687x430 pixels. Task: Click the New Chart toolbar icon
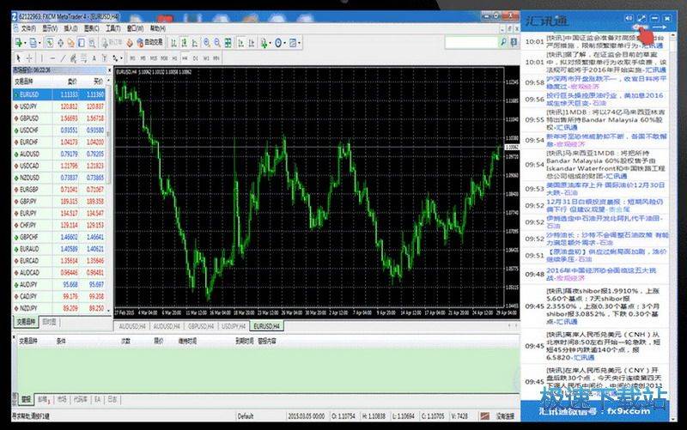tap(18, 43)
